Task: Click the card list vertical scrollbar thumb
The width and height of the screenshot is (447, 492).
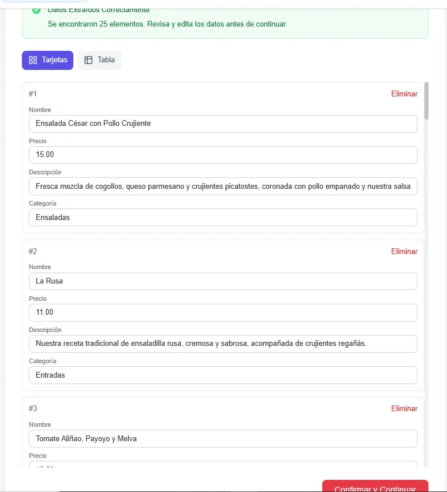Action: click(426, 100)
